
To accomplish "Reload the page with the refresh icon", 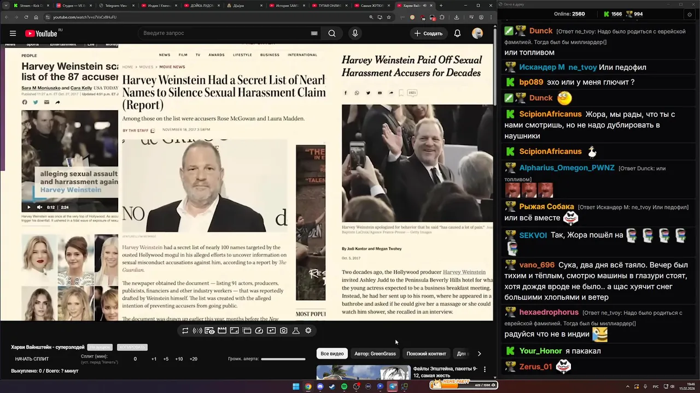I will [26, 17].
